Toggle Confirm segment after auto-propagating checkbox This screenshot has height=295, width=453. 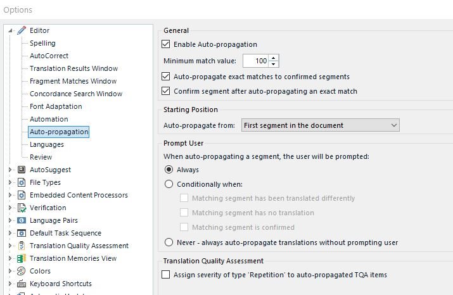(x=167, y=91)
